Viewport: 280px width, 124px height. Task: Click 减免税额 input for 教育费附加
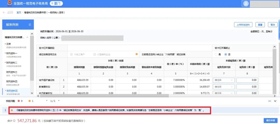coord(247,87)
